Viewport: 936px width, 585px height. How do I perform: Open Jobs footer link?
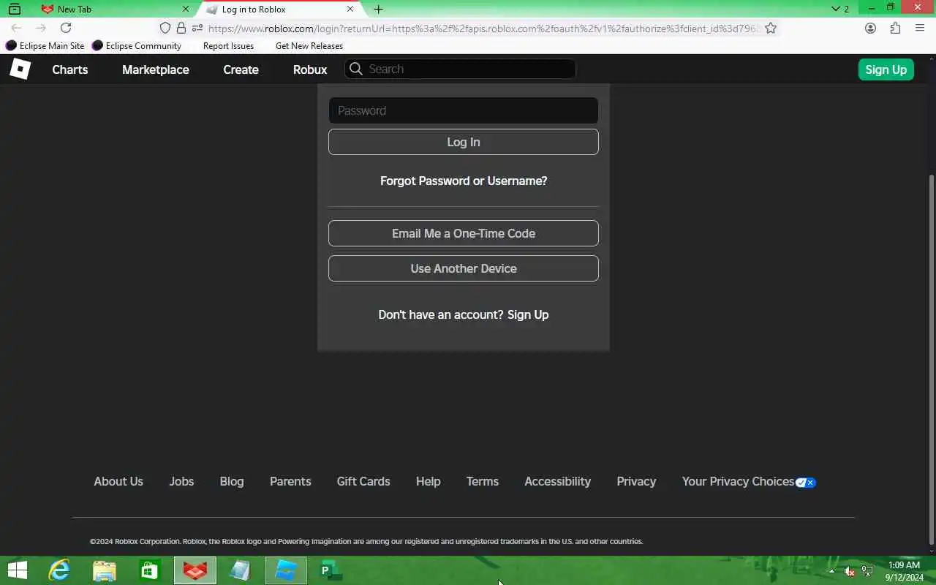click(181, 481)
